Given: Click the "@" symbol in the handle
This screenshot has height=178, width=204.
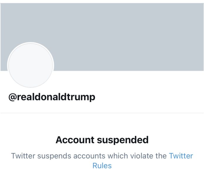Looking at the screenshot, I should [13, 97].
